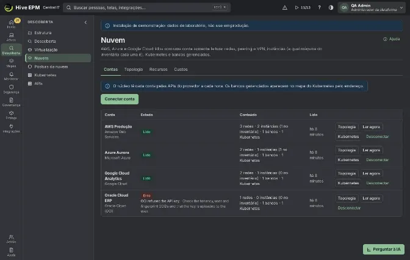Click the Lido badge for AWS Produção
The image size is (410, 260).
pos(146,132)
